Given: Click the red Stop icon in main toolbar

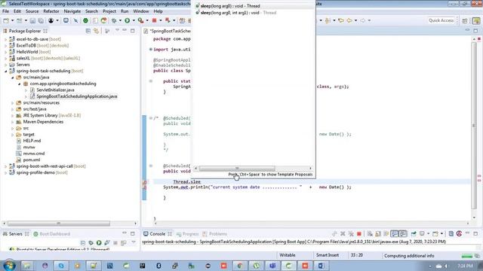Looking at the screenshot, I should [154, 20].
